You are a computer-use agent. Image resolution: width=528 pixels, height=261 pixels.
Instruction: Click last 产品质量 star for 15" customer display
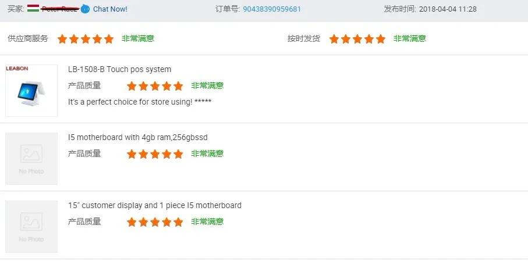(178, 222)
